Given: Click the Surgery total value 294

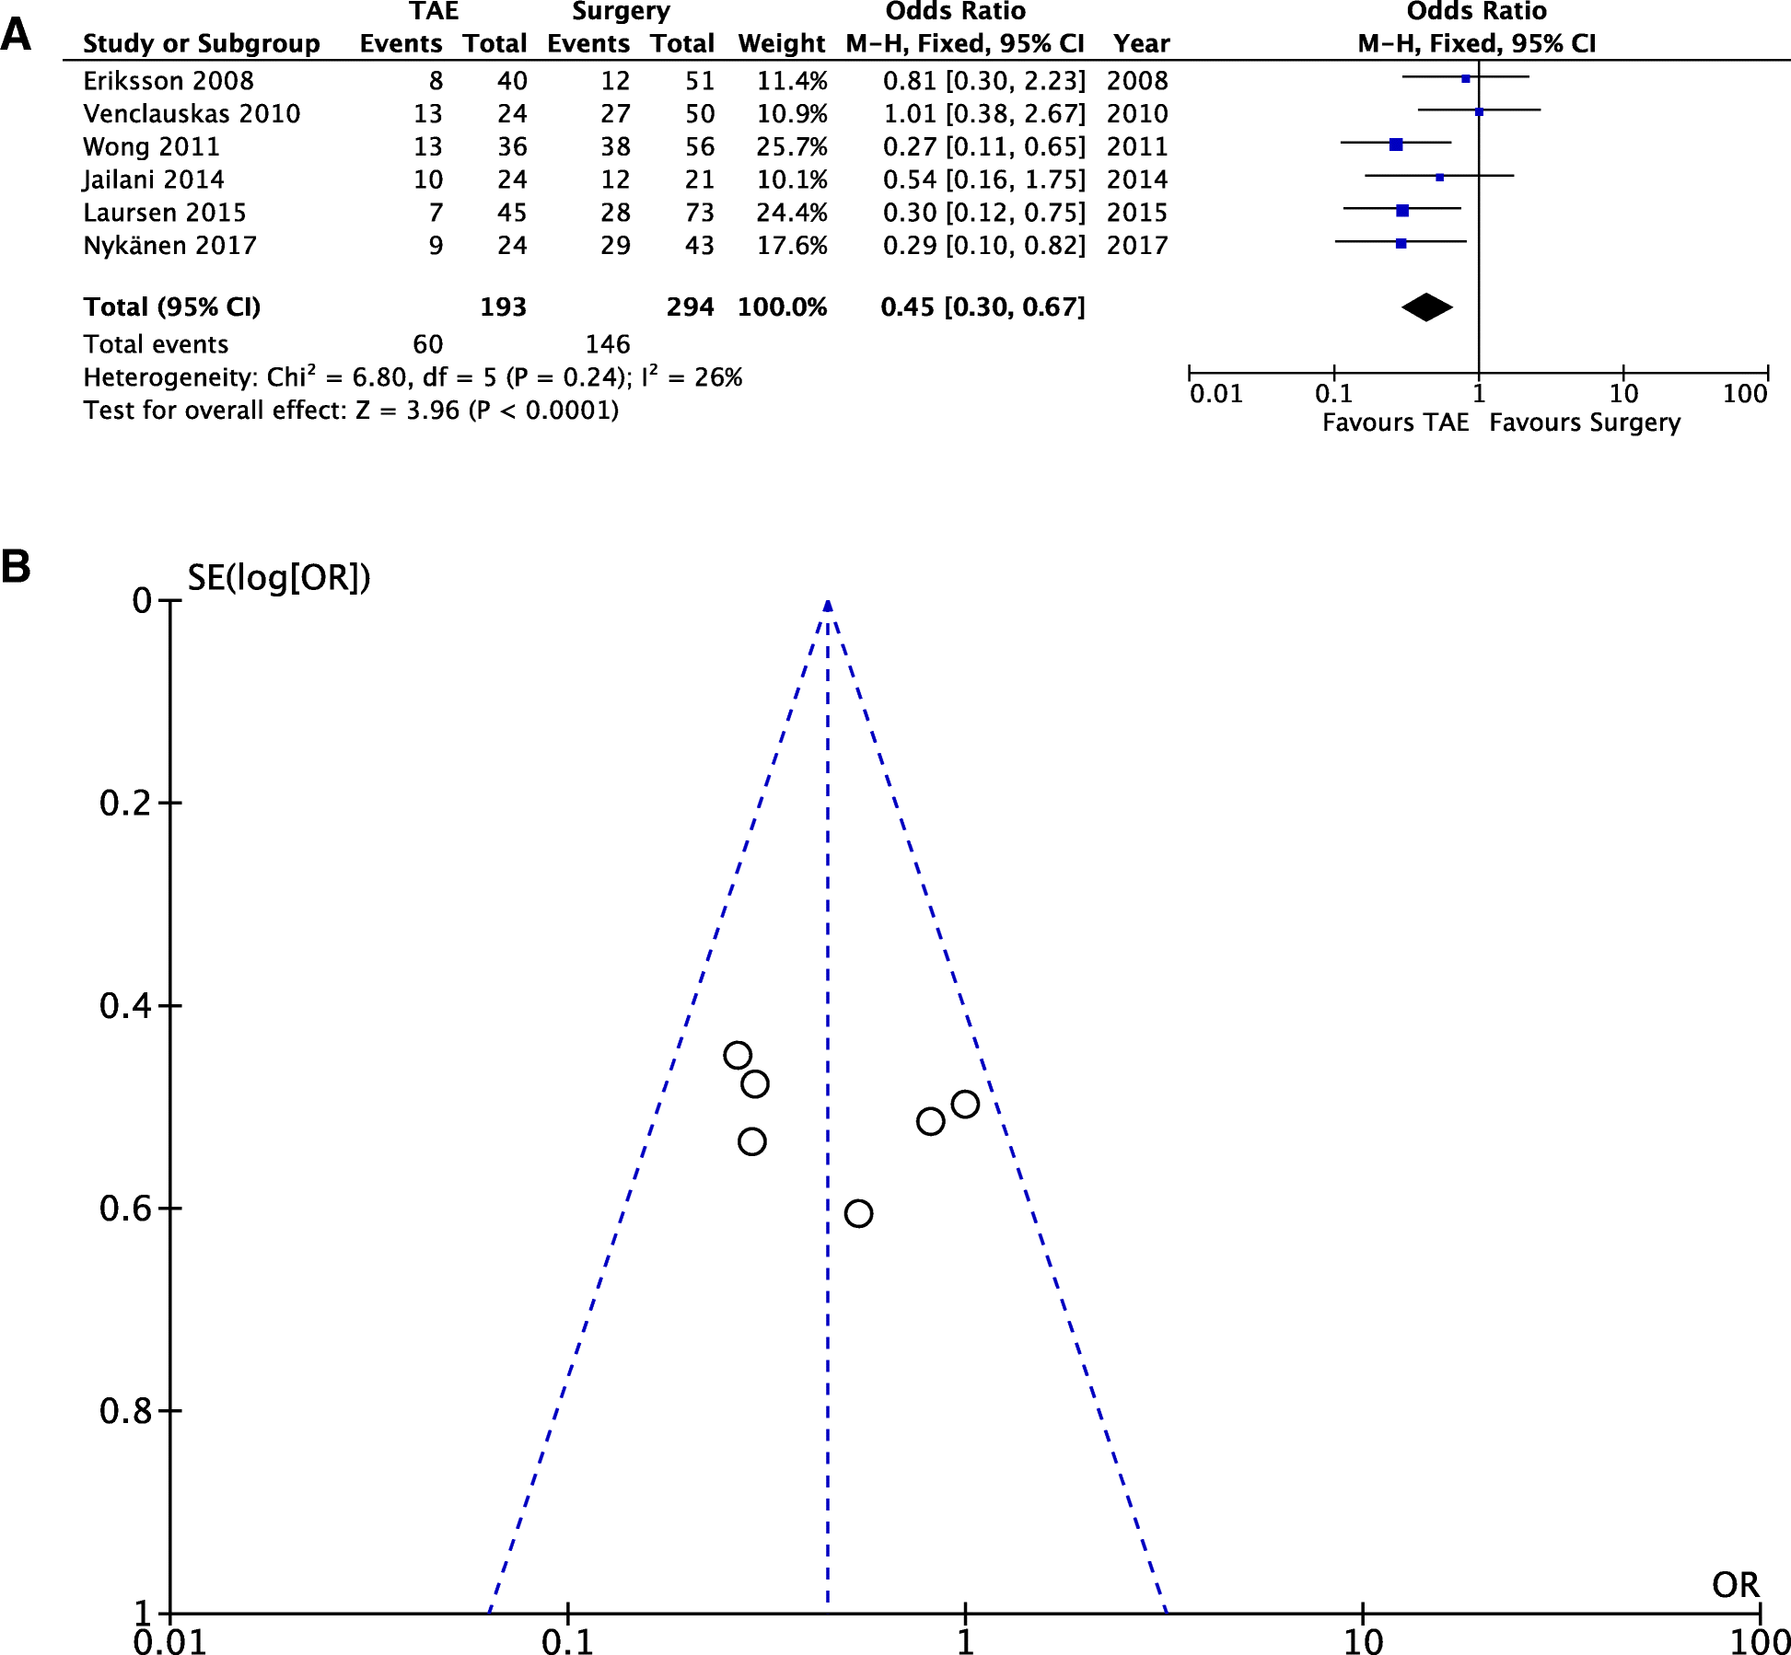Looking at the screenshot, I should pyautogui.click(x=690, y=307).
